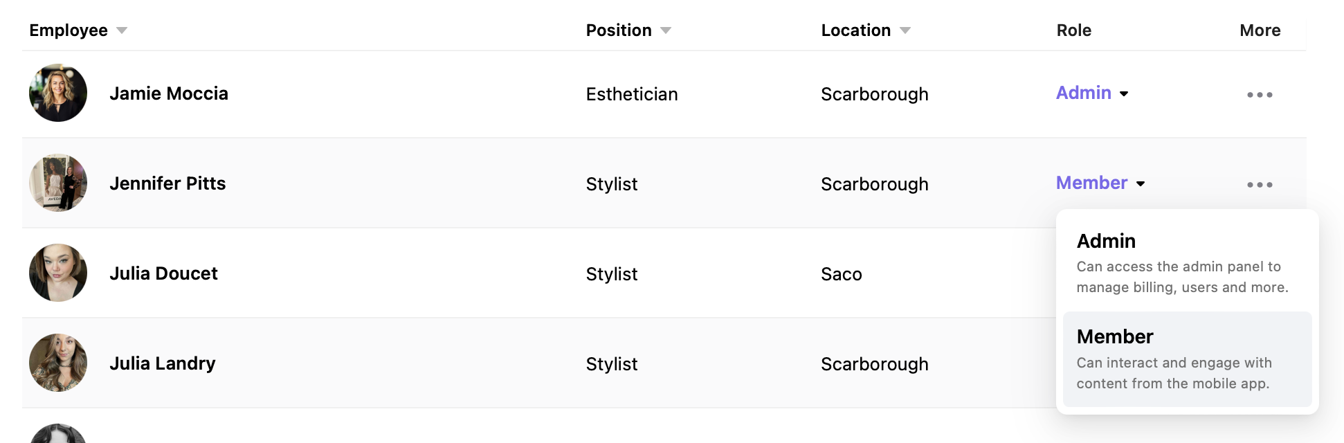Sort by Employee column arrow

122,30
